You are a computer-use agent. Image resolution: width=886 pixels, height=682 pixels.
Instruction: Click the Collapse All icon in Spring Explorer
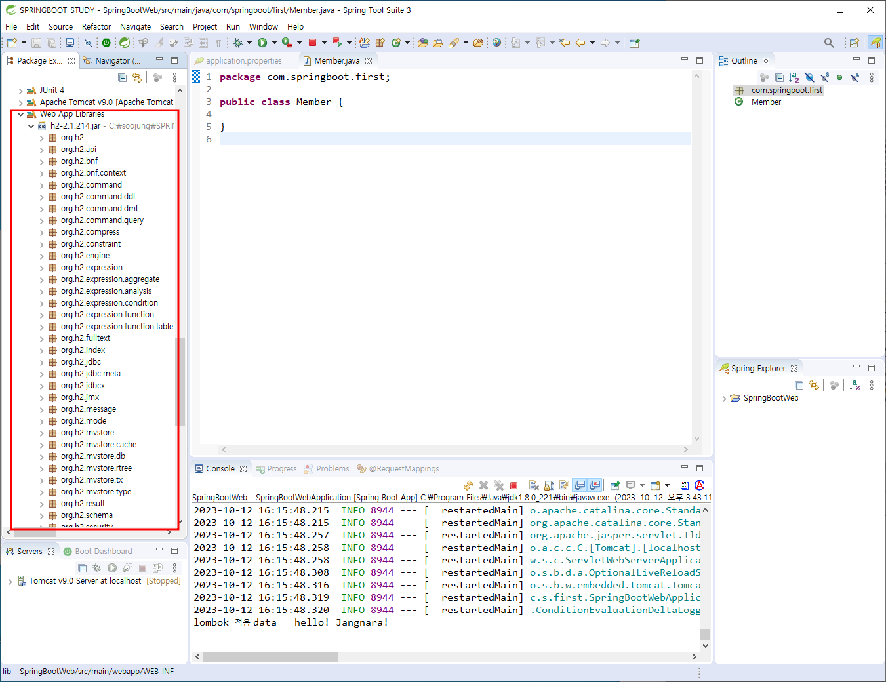799,385
